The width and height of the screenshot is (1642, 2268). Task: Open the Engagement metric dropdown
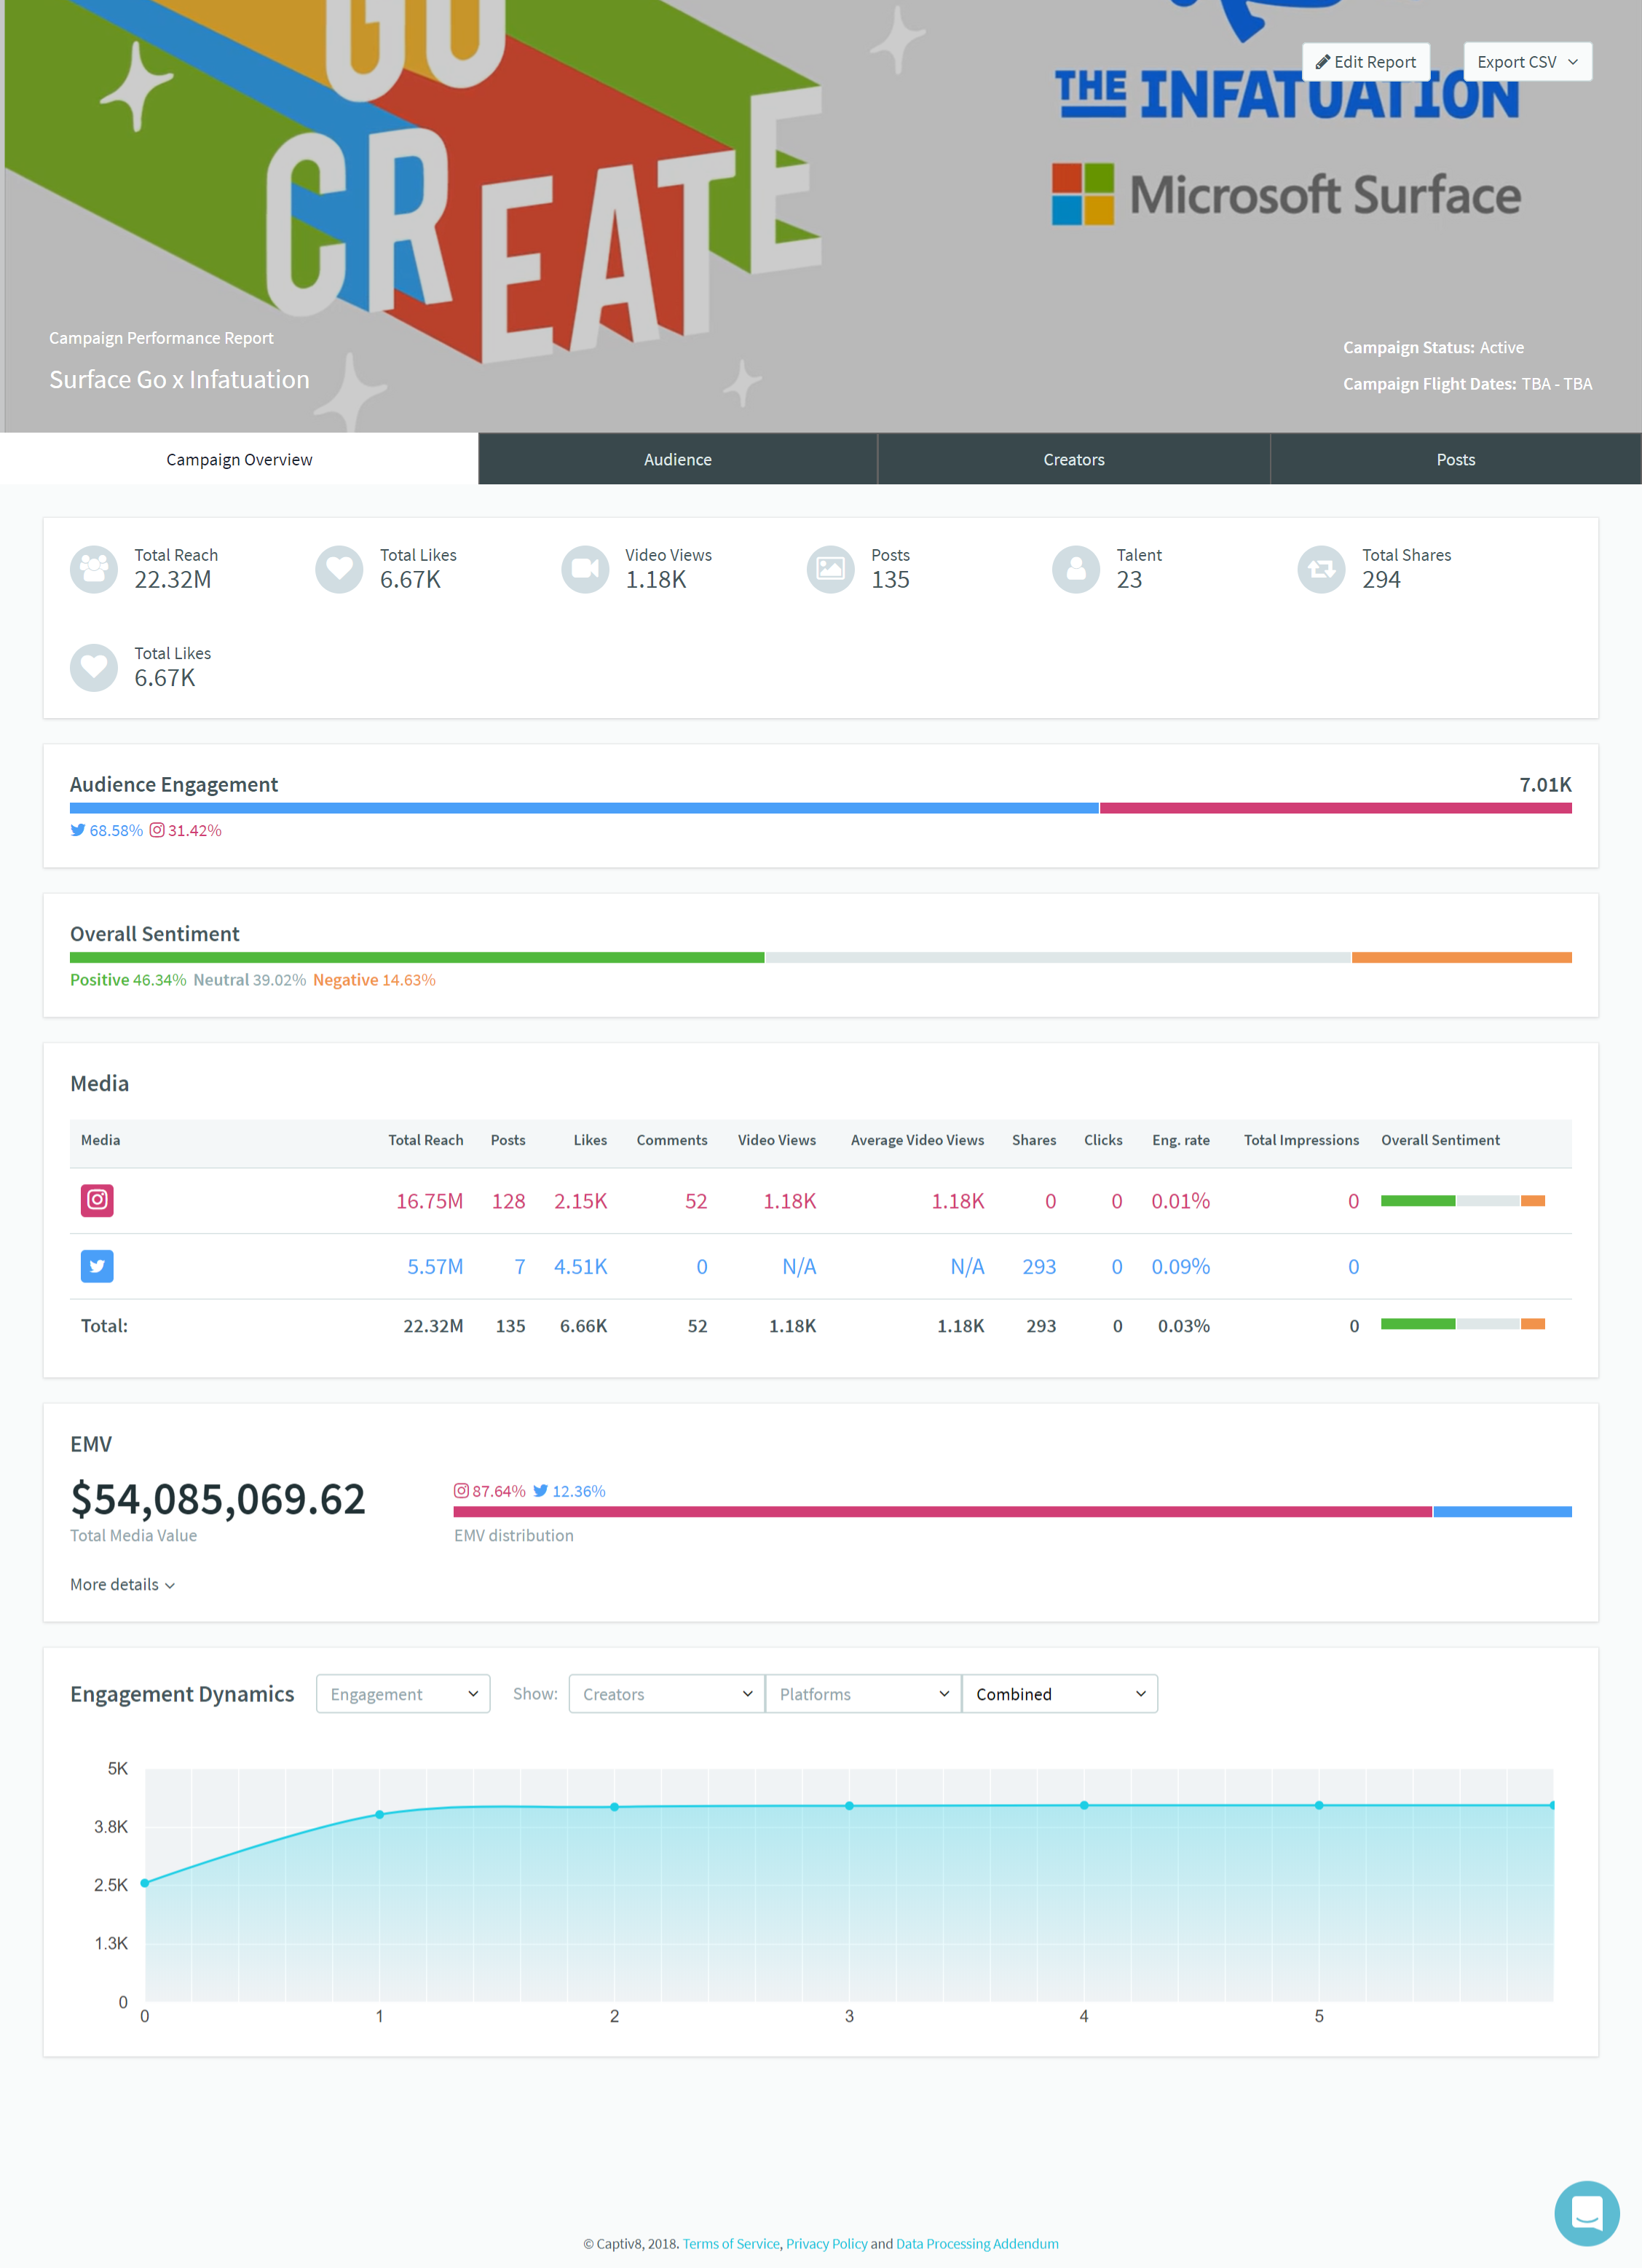tap(403, 1694)
